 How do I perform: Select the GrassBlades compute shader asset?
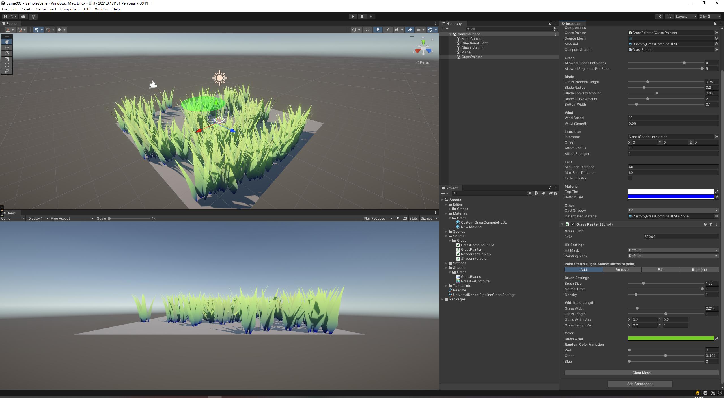point(470,277)
